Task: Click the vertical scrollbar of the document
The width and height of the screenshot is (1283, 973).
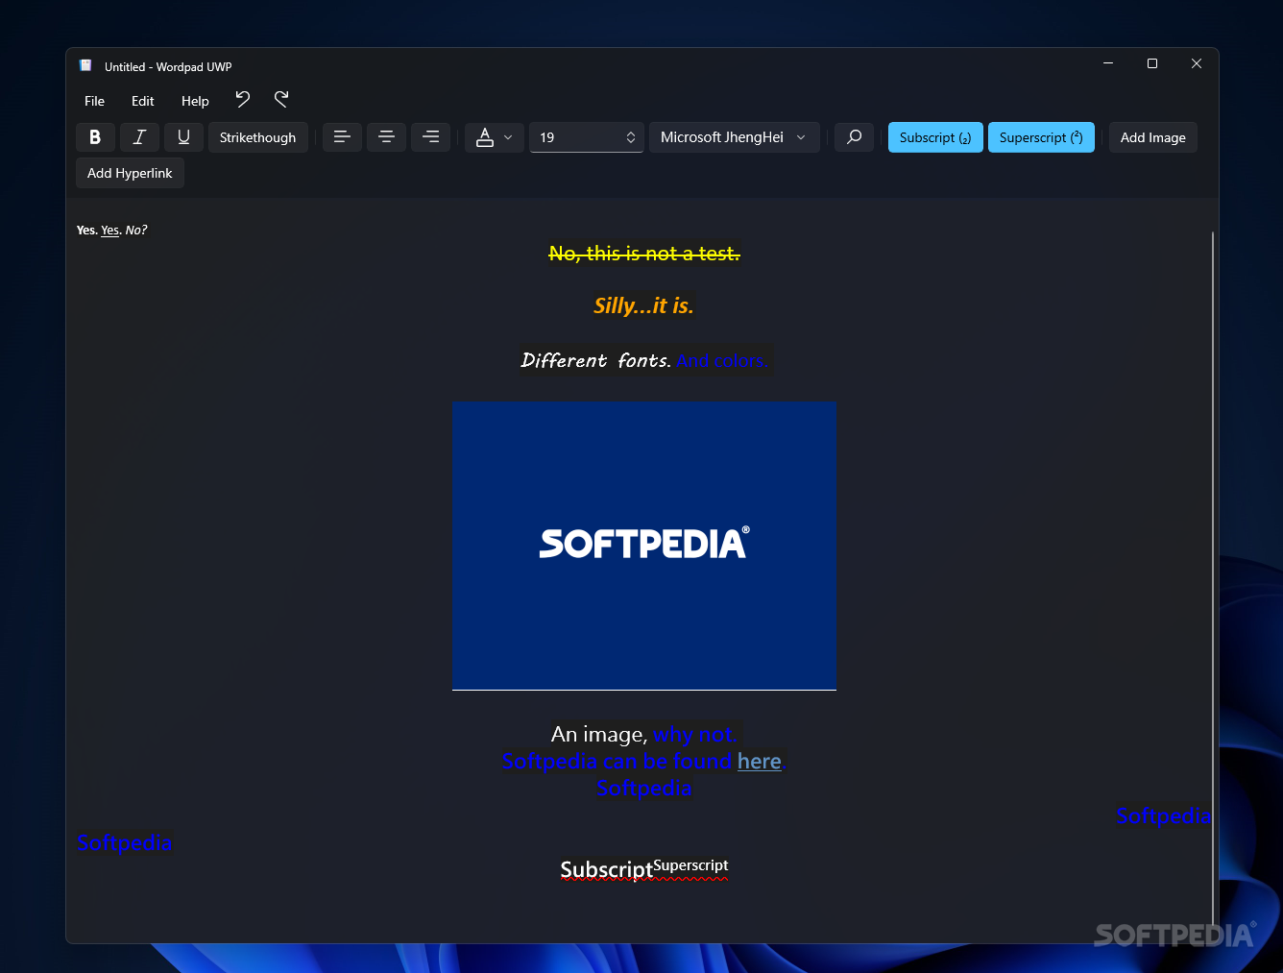Action: coord(1213,576)
